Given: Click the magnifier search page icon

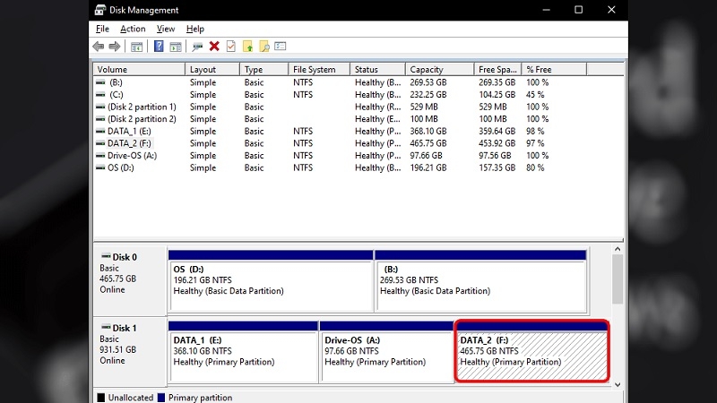Looking at the screenshot, I should [264, 47].
